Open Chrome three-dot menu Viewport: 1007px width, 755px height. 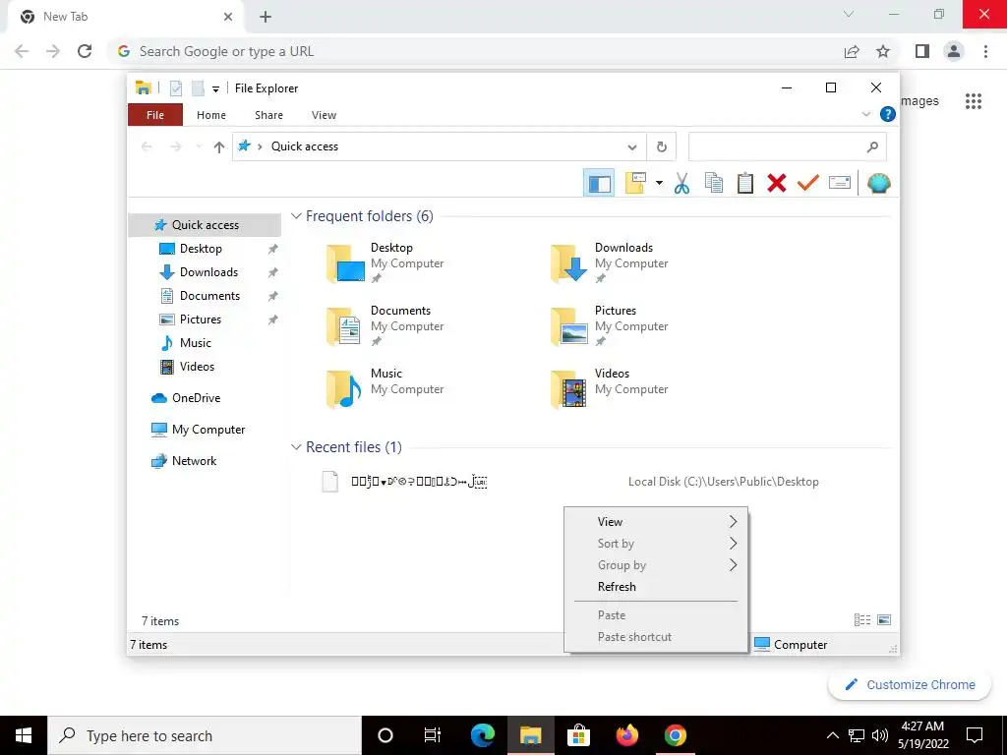[x=985, y=51]
